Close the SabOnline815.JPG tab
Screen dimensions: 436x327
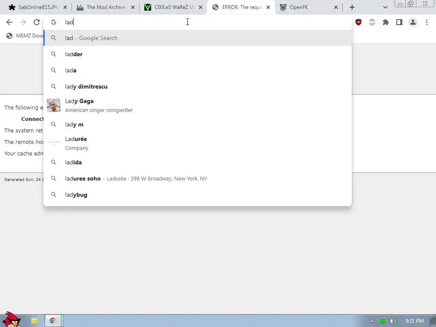[65, 7]
